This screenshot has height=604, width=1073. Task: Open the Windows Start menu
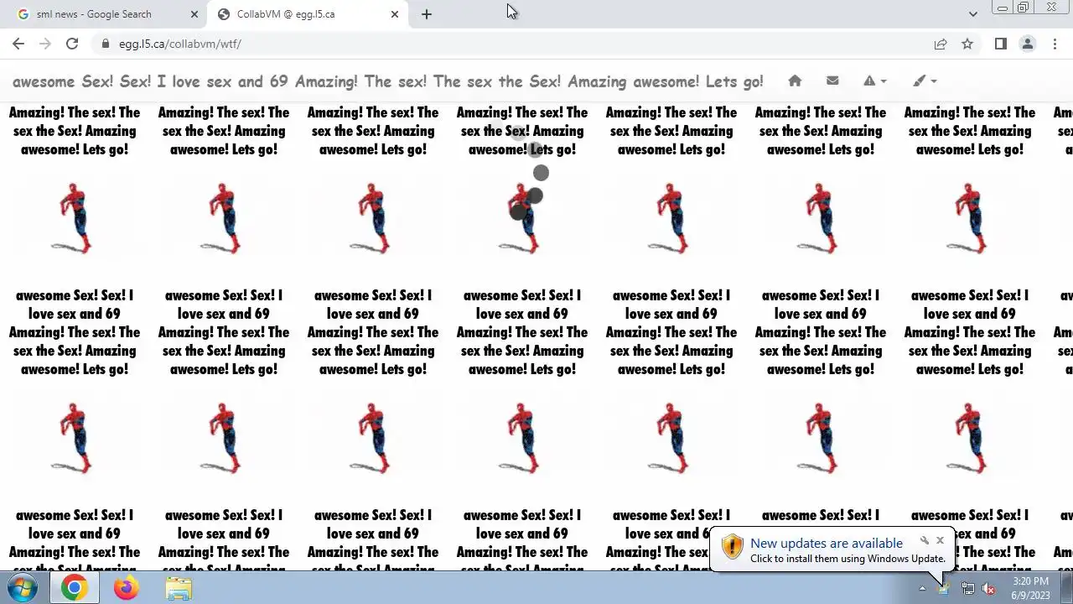coord(23,588)
